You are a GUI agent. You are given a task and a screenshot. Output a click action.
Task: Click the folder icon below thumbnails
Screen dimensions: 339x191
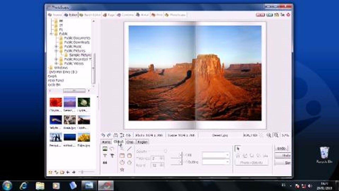pos(62,172)
